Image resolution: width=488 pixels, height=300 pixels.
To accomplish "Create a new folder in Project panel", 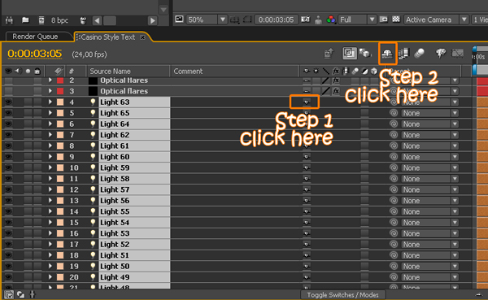I will tap(25, 20).
